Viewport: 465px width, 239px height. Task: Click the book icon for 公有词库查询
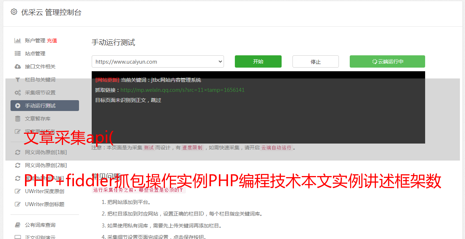tap(17, 225)
